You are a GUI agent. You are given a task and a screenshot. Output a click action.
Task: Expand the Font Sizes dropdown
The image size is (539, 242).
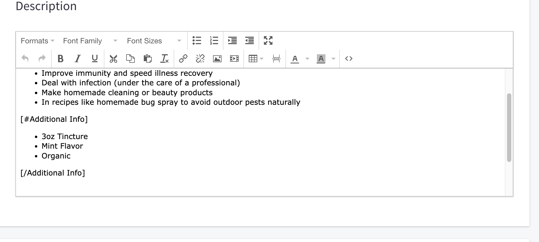pyautogui.click(x=154, y=41)
